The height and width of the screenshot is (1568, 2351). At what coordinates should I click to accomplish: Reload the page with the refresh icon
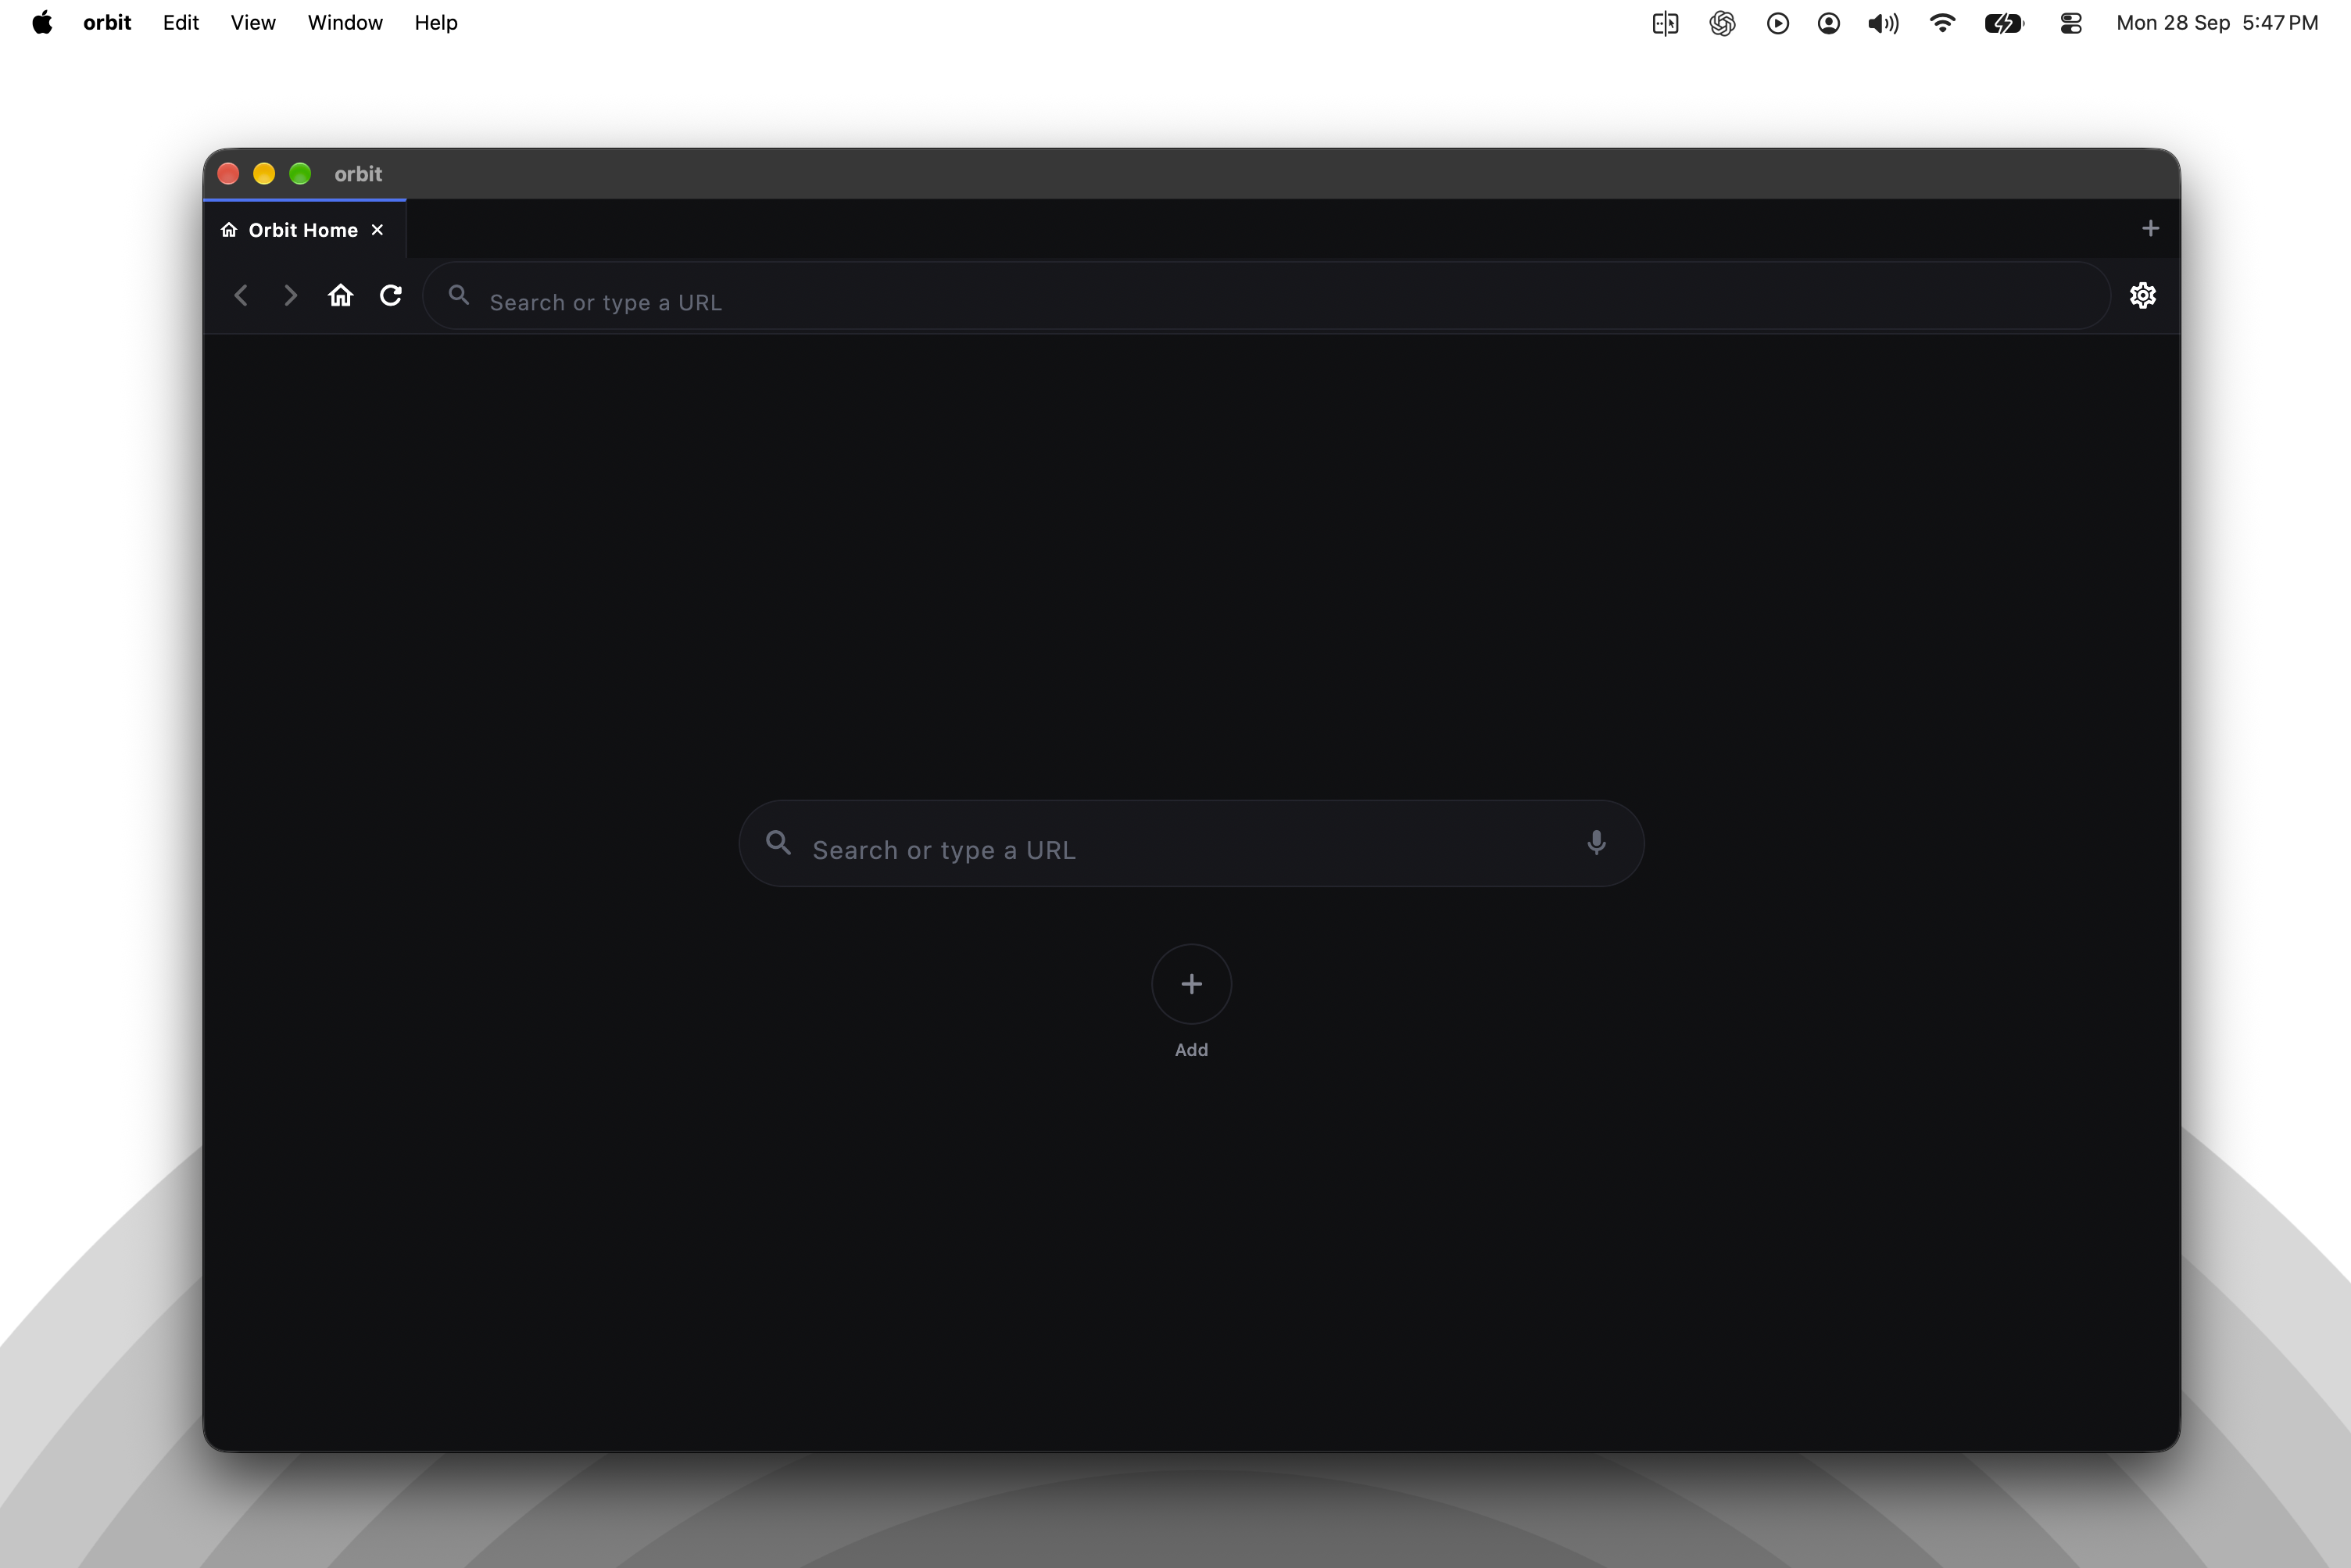coord(391,295)
